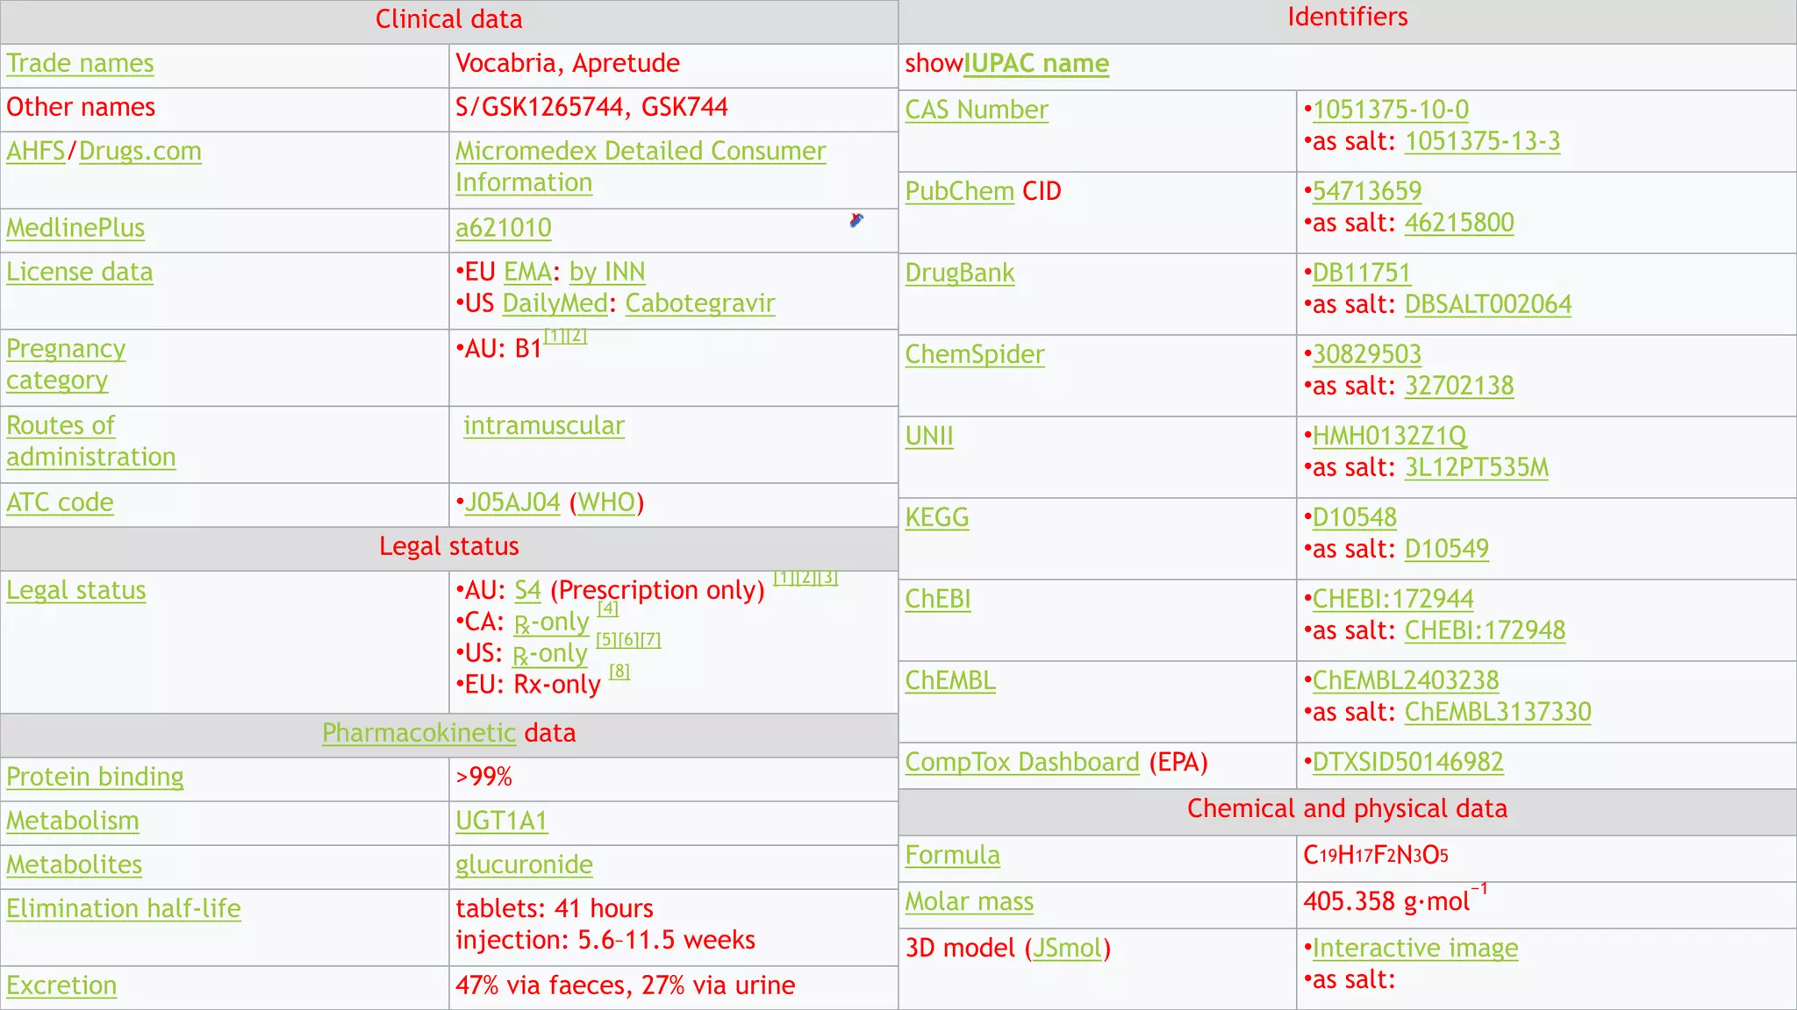Click the CA Rx-only link
Image resolution: width=1797 pixels, height=1010 pixels.
point(552,622)
